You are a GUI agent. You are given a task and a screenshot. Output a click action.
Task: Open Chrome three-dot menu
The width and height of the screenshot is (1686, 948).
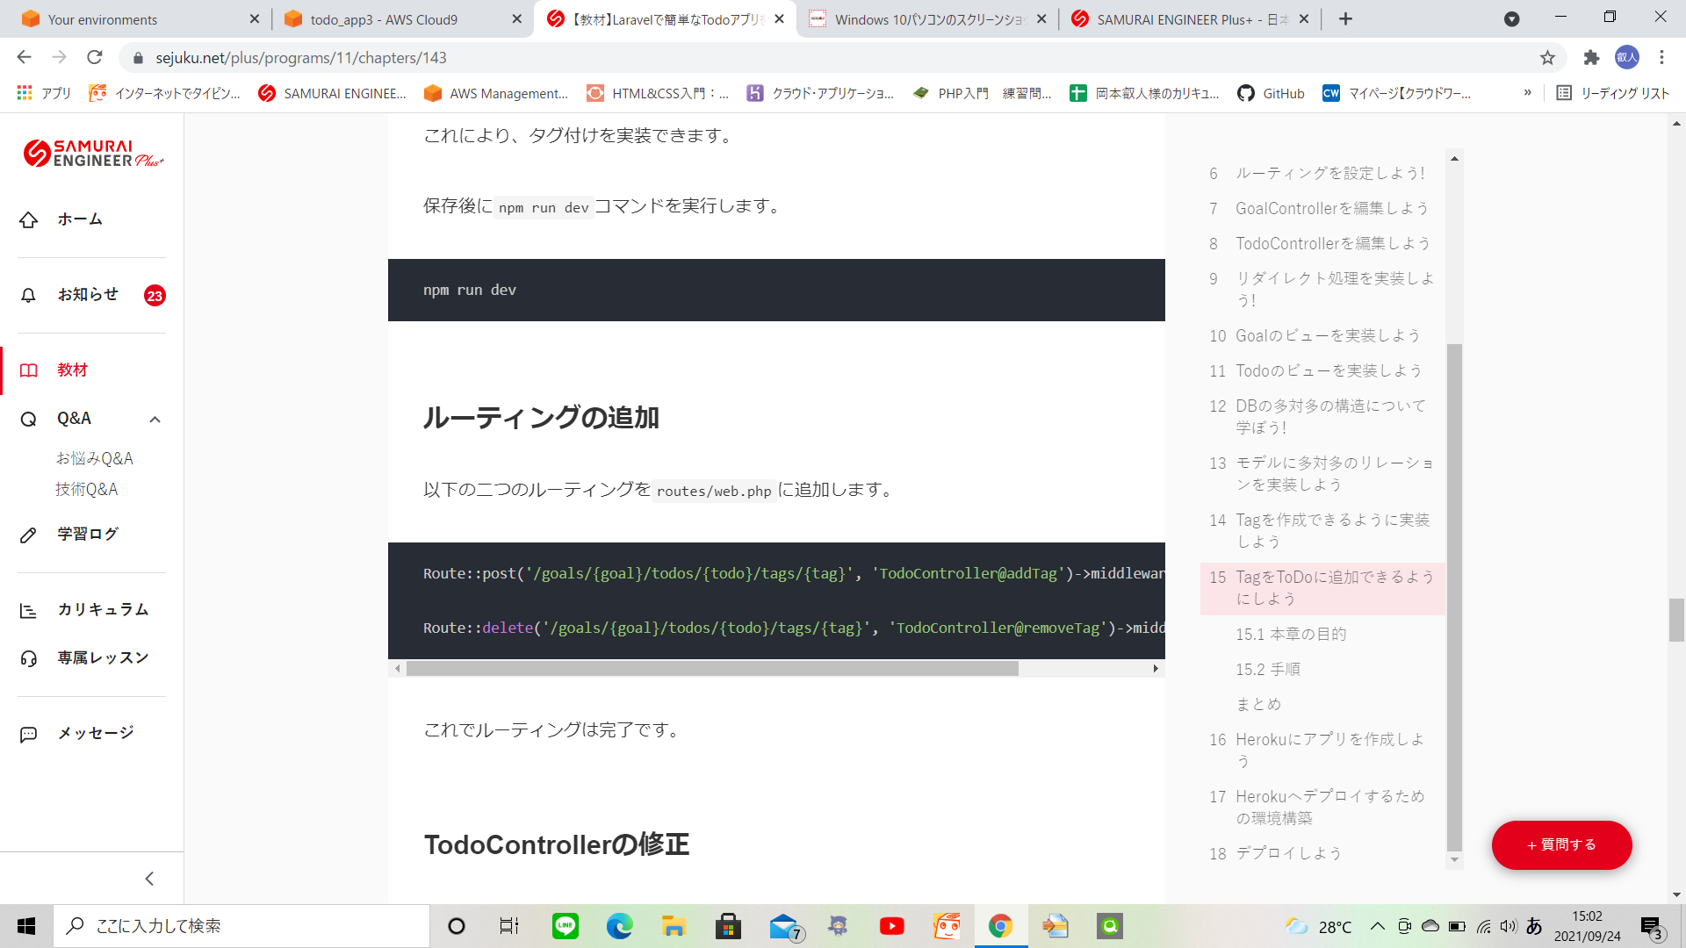tap(1661, 58)
